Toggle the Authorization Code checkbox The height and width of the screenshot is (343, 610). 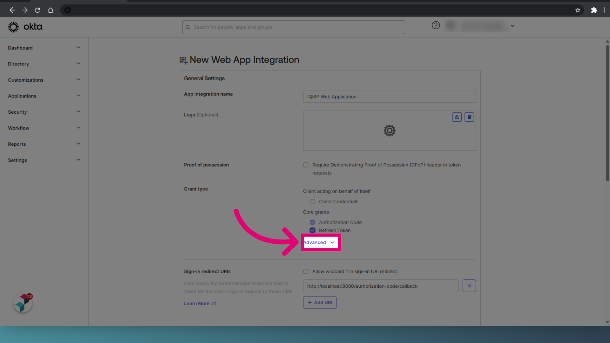312,222
